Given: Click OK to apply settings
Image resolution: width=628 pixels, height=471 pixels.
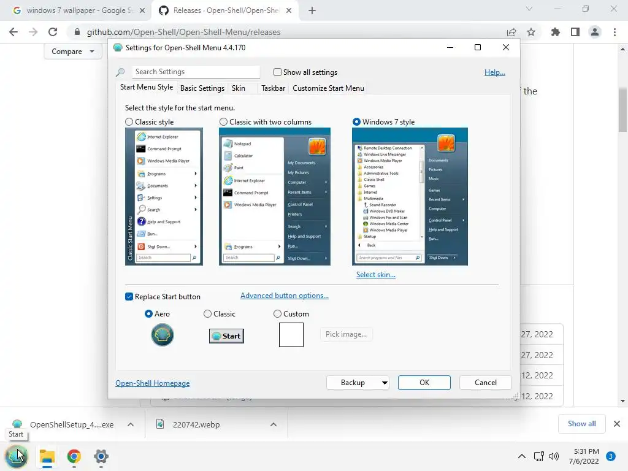Looking at the screenshot, I should click(424, 383).
